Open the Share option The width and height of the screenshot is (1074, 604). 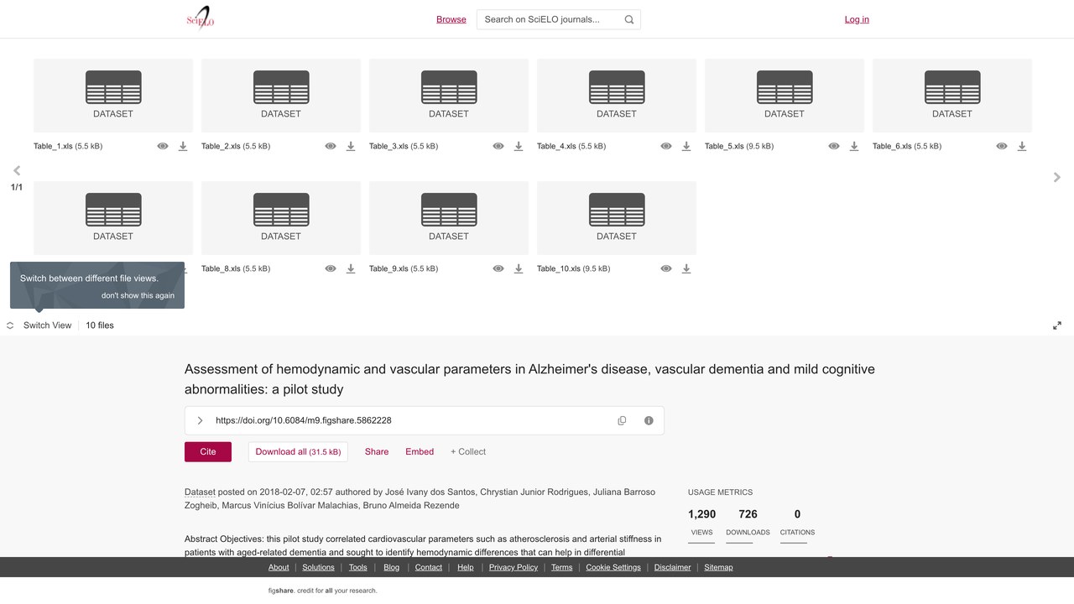point(377,451)
